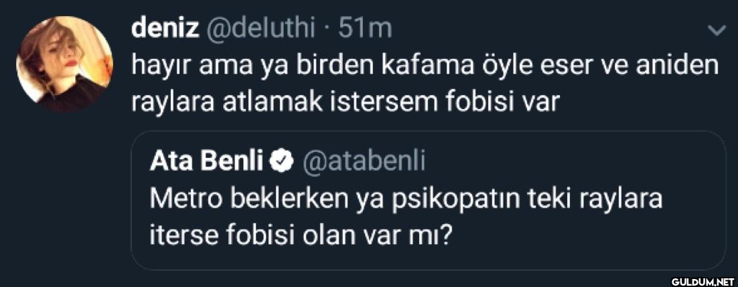Image resolution: width=738 pixels, height=287 pixels.
Task: Click the verified badge beside Ata Benli
Action: [x=283, y=161]
